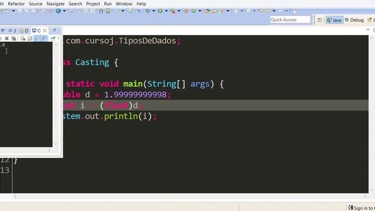
Task: Select the P tab in left panel
Action: pos(3,30)
